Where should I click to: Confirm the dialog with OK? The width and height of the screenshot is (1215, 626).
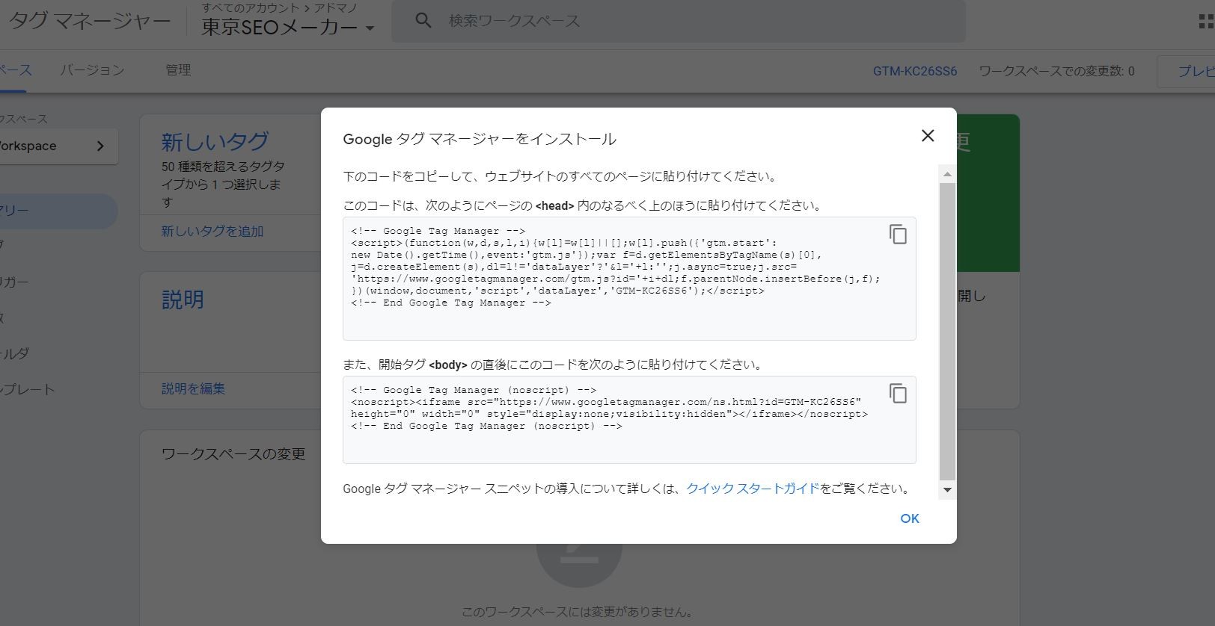(x=910, y=518)
